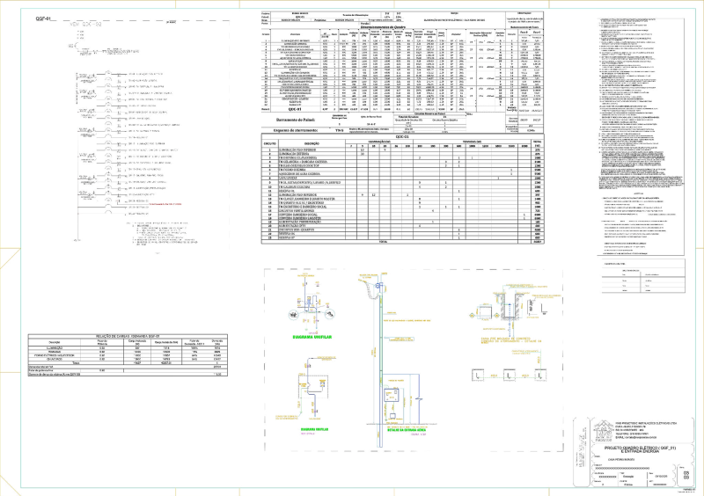Viewport: 704px width, 496px height.
Task: Select the CIRCUITO column header in QDC-01 table
Action: pyautogui.click(x=271, y=143)
